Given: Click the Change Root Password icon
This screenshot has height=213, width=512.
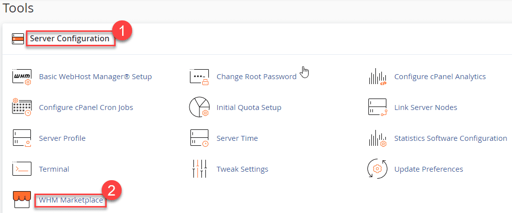Looking at the screenshot, I should (199, 77).
